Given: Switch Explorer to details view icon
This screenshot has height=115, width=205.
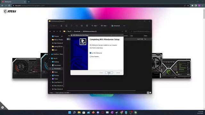Looking at the screenshot, I should 148,93.
